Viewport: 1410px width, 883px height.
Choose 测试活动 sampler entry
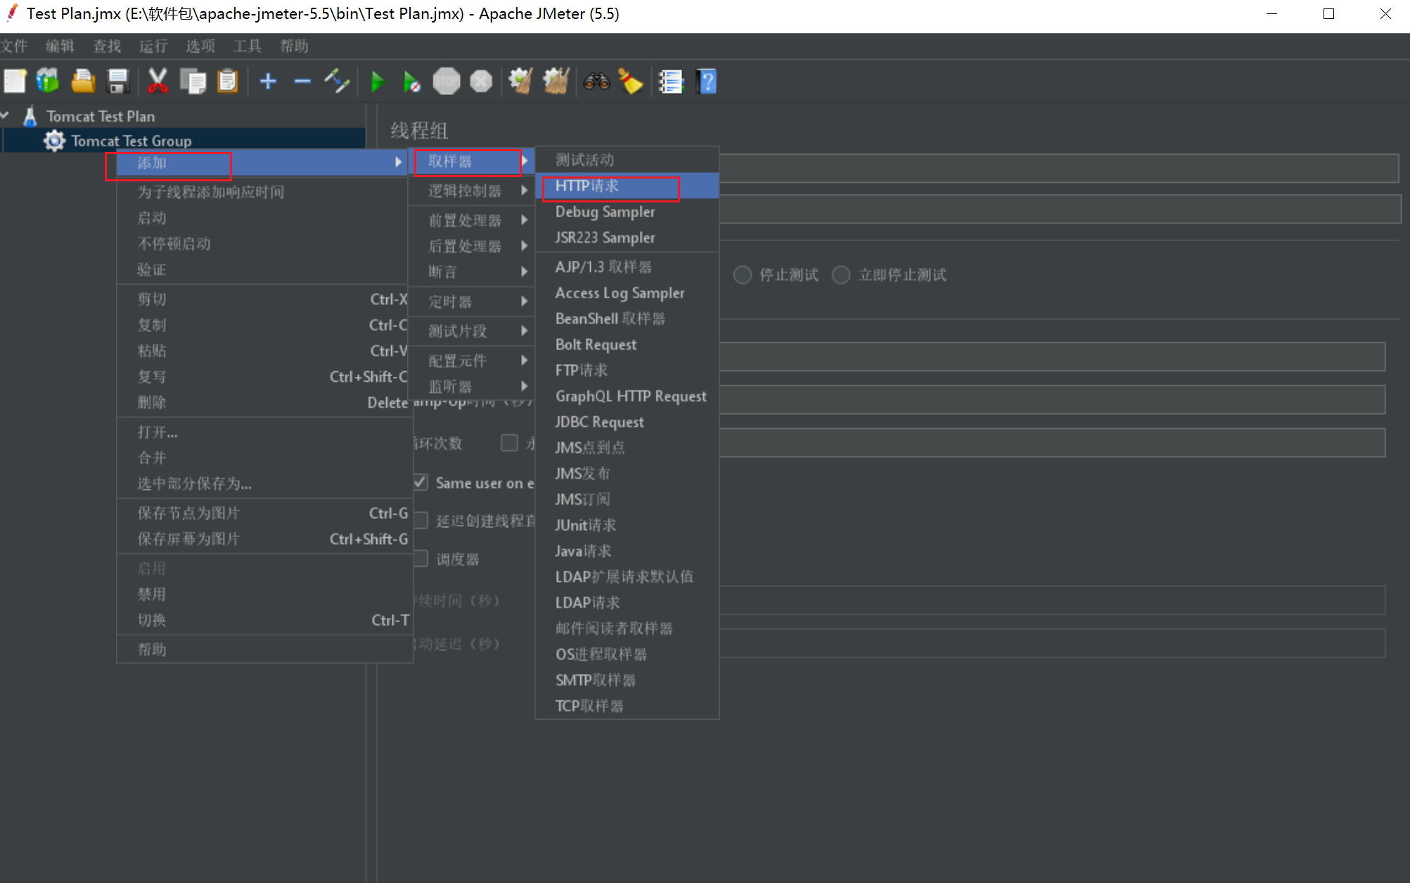627,160
